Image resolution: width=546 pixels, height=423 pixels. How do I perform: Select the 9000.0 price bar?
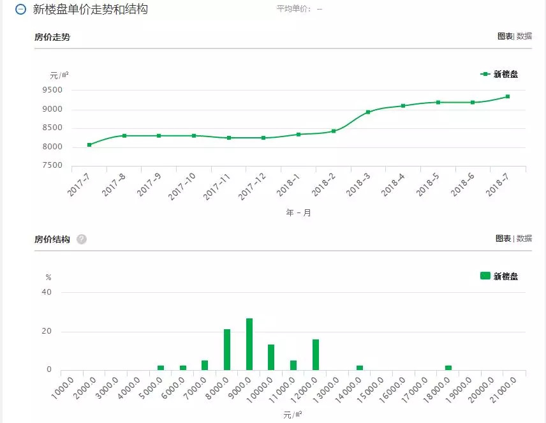coord(249,344)
